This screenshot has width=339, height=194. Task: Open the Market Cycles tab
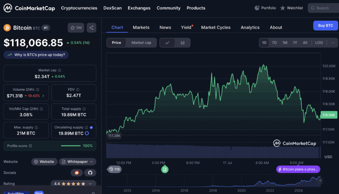point(216,27)
